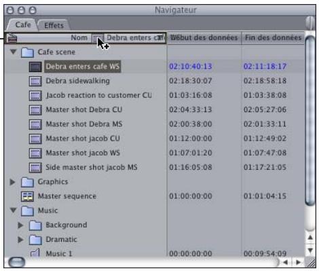Expand the Dramatic bin
Image resolution: width=319 pixels, height=271 pixels.
point(20,240)
